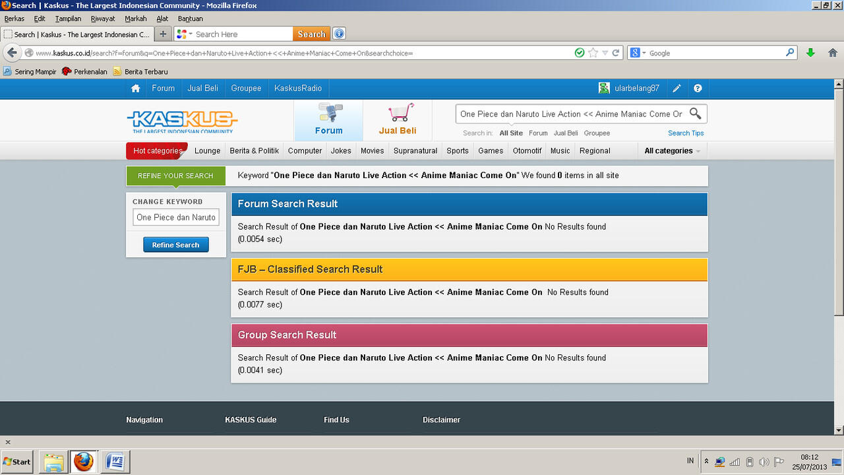Viewport: 844px width, 475px height.
Task: Click the FJB – Classified Search Result header
Action: point(469,269)
